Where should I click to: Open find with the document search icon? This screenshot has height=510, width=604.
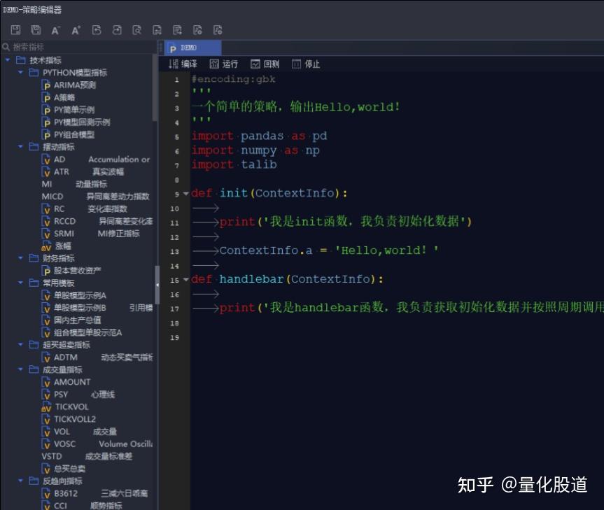(137, 30)
